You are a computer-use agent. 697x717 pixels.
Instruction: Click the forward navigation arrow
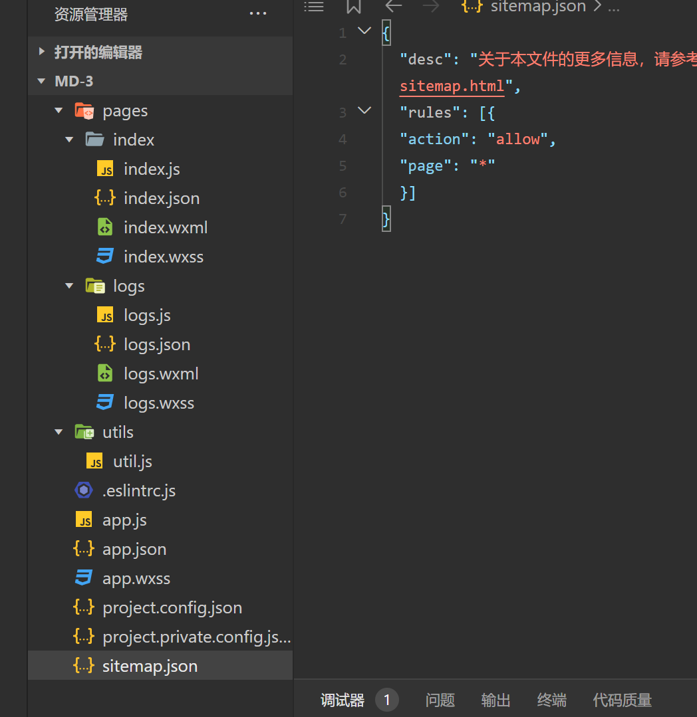[x=431, y=7]
